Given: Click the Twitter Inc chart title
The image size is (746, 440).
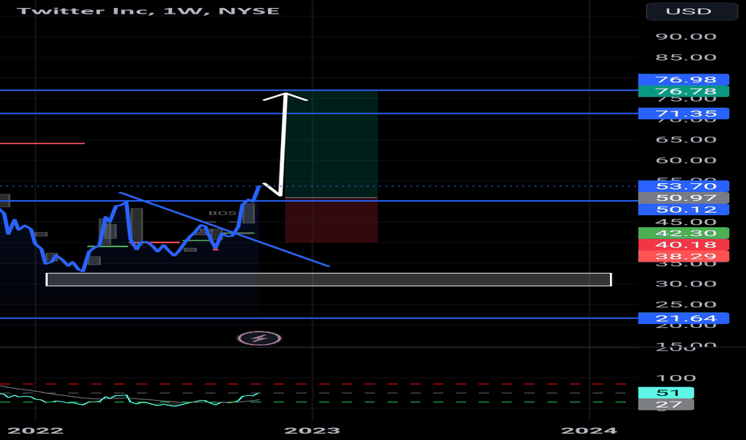Looking at the screenshot, I should [x=148, y=10].
